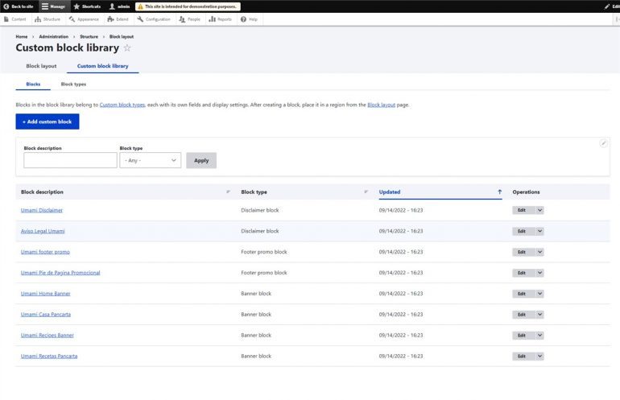The image size is (620, 400).
Task: Focus the Block description text field
Action: pyautogui.click(x=70, y=160)
